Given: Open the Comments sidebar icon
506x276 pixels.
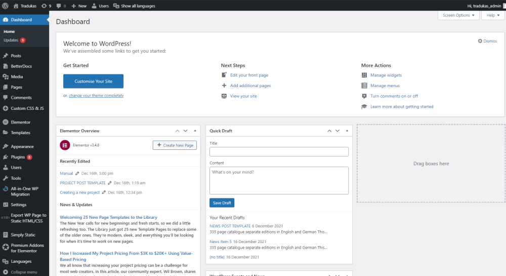Looking at the screenshot, I should [x=6, y=98].
